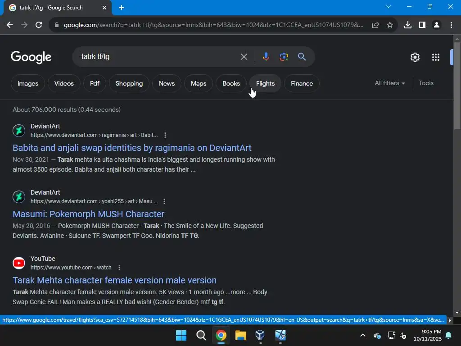Expand the All filters dropdown
The width and height of the screenshot is (461, 346).
point(390,83)
